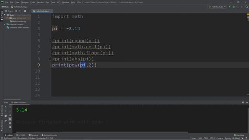This screenshot has height=140, width=249.
Task: Open the Navigate menu
Action: (25, 2)
